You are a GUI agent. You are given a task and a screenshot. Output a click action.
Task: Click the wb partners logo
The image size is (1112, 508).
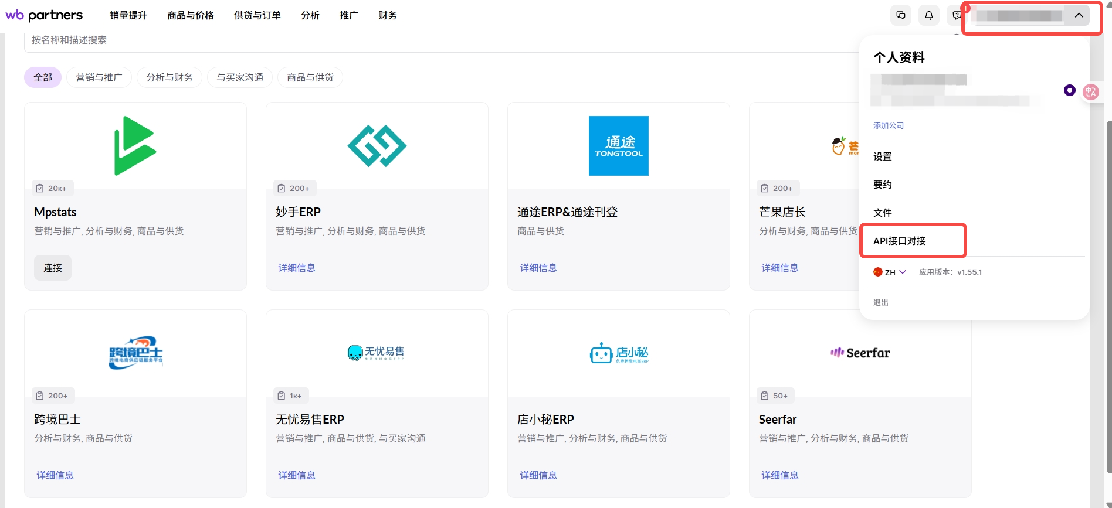pyautogui.click(x=44, y=15)
